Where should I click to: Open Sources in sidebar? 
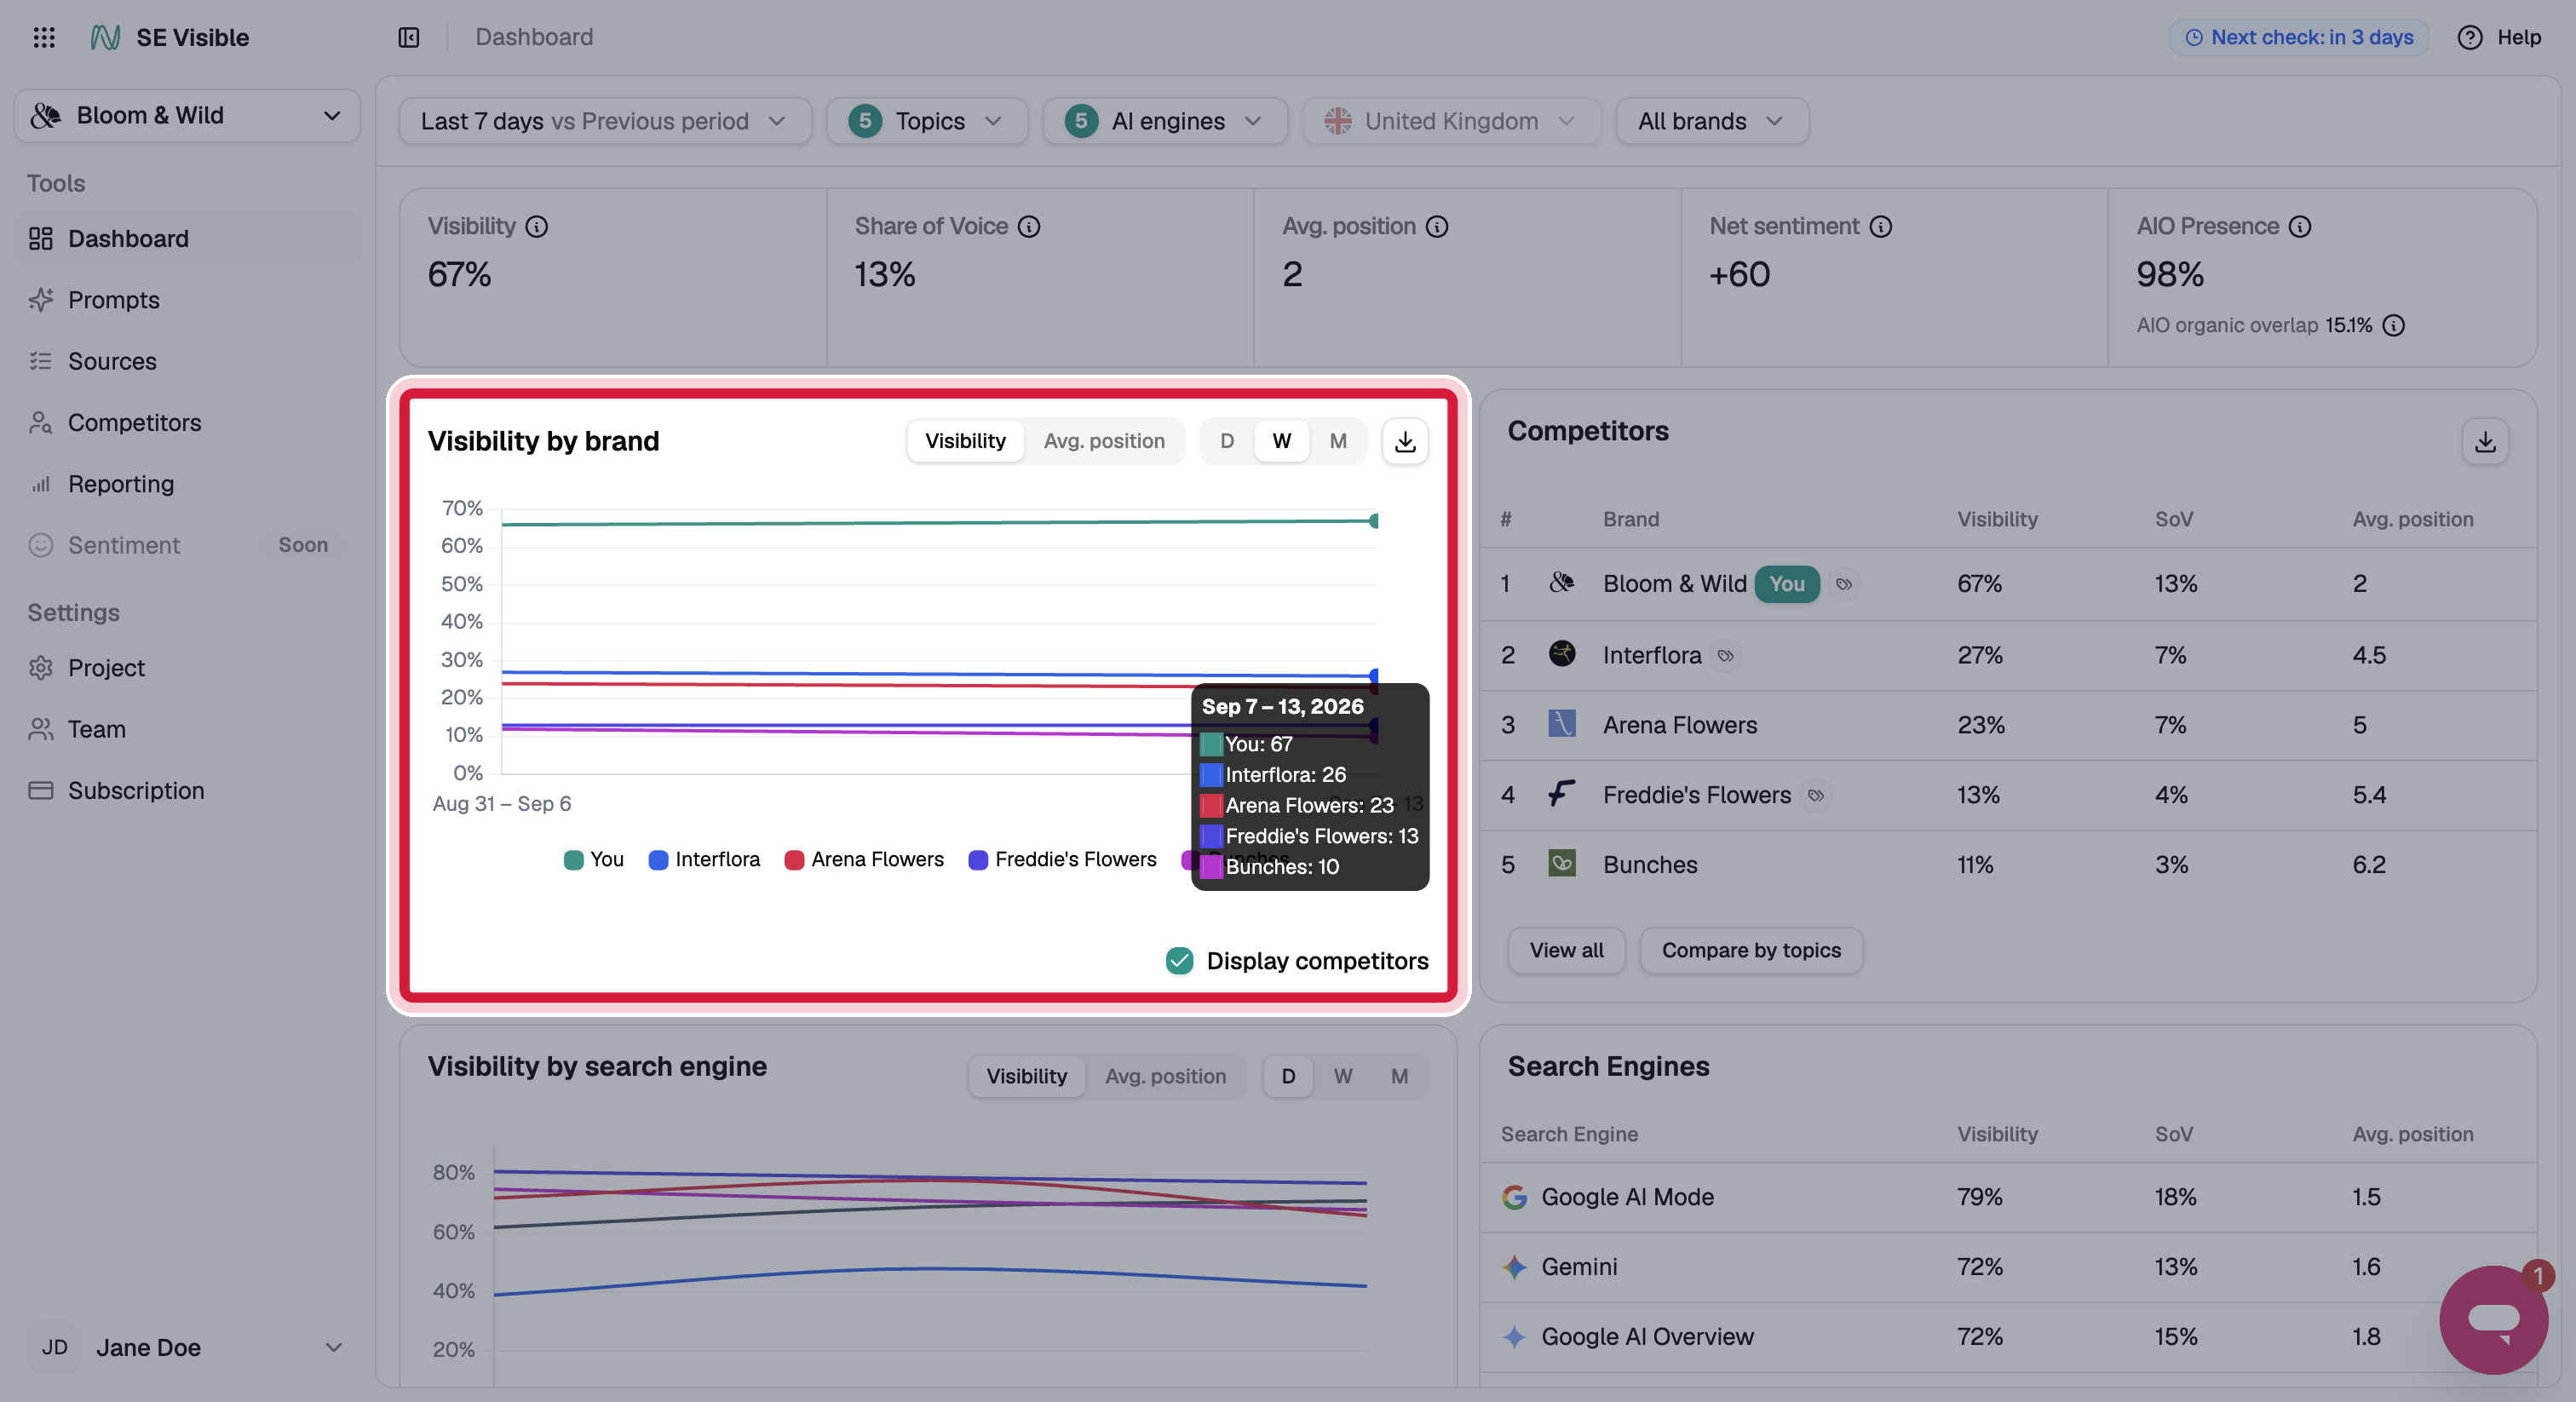pos(187,361)
